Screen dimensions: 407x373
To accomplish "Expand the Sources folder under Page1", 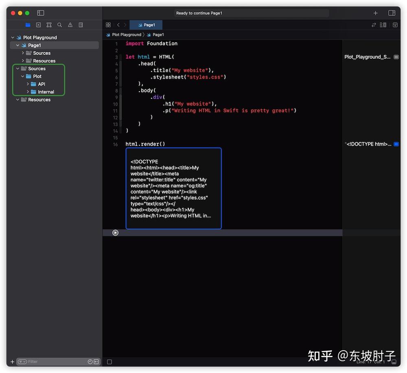I will [x=23, y=53].
